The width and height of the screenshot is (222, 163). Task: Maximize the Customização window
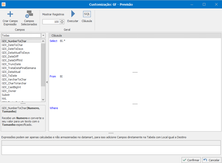[204, 4]
